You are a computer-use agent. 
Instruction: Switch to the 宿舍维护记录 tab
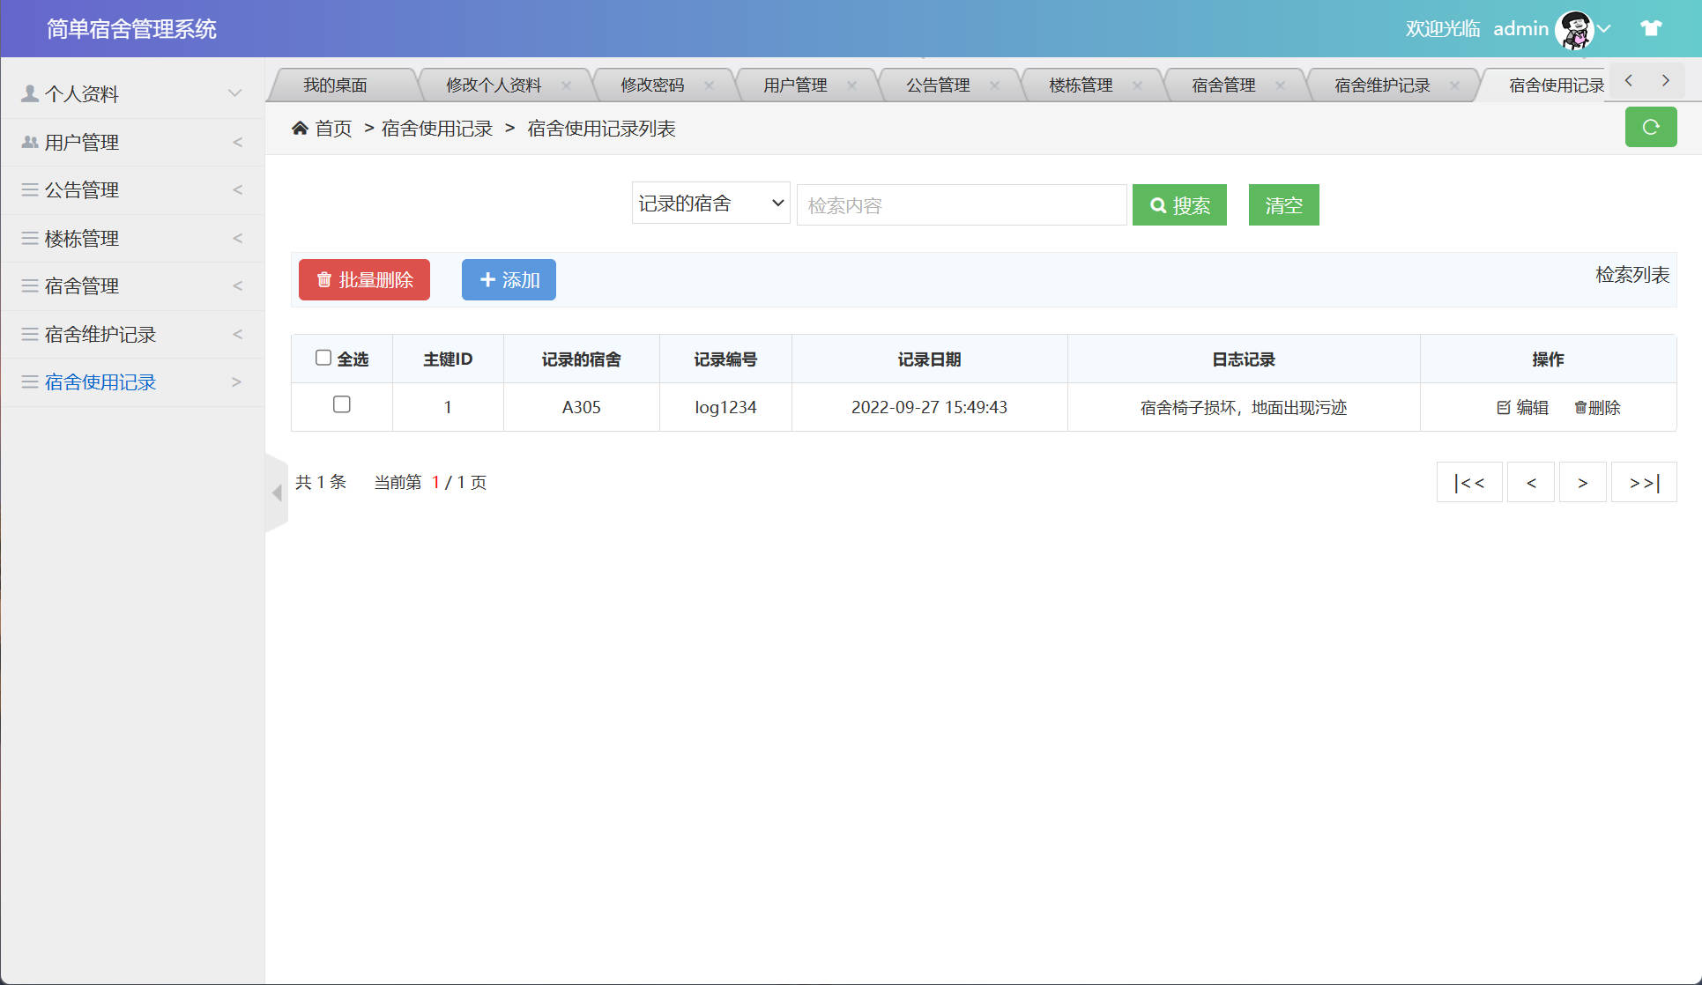(1380, 85)
